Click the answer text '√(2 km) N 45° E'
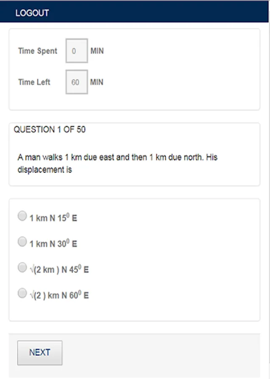270x379 pixels. pos(59,269)
